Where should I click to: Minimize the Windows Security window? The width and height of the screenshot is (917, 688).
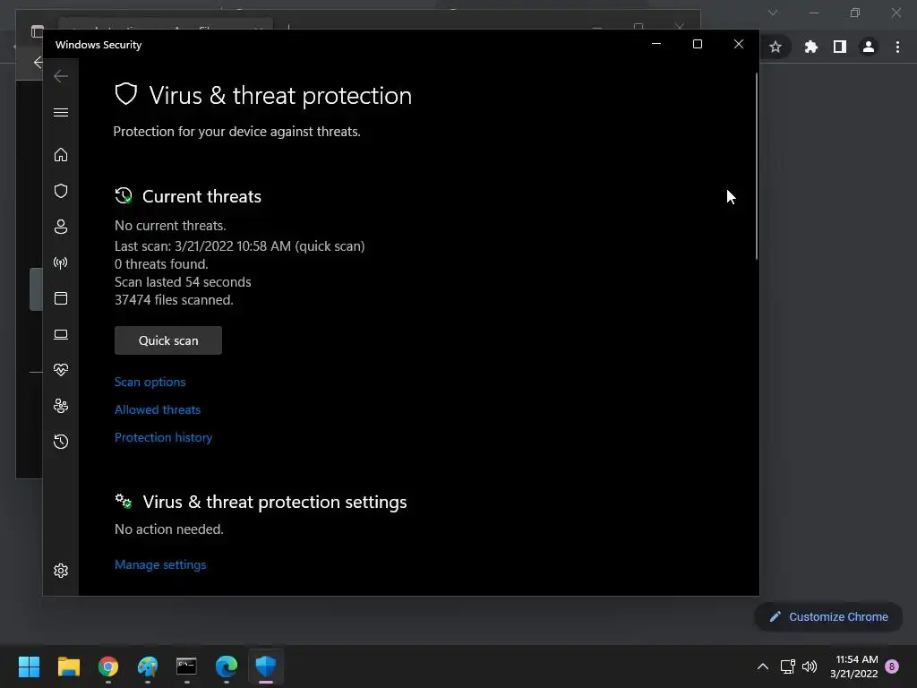pos(656,44)
